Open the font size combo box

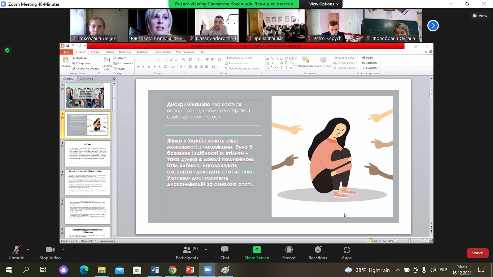164,60
